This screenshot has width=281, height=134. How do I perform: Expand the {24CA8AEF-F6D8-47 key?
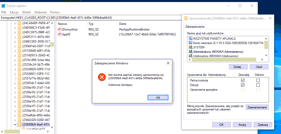(x=15, y=23)
